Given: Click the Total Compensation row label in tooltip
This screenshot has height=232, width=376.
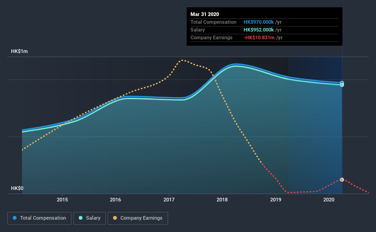Looking at the screenshot, I should (x=213, y=22).
